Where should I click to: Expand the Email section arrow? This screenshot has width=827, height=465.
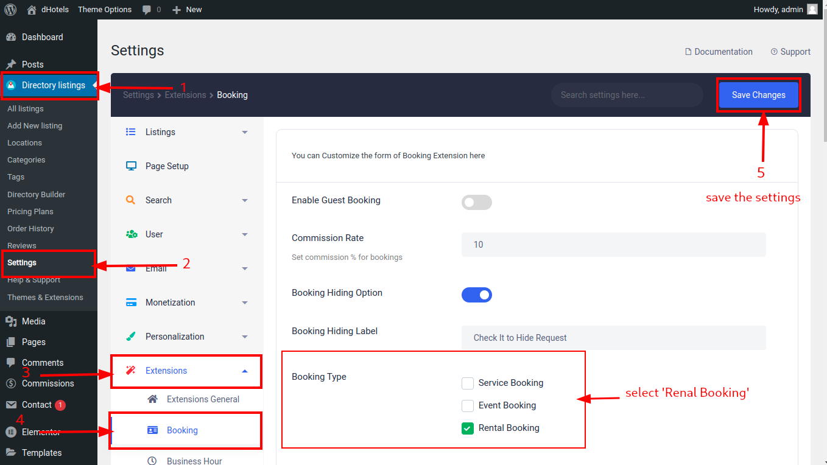click(245, 268)
